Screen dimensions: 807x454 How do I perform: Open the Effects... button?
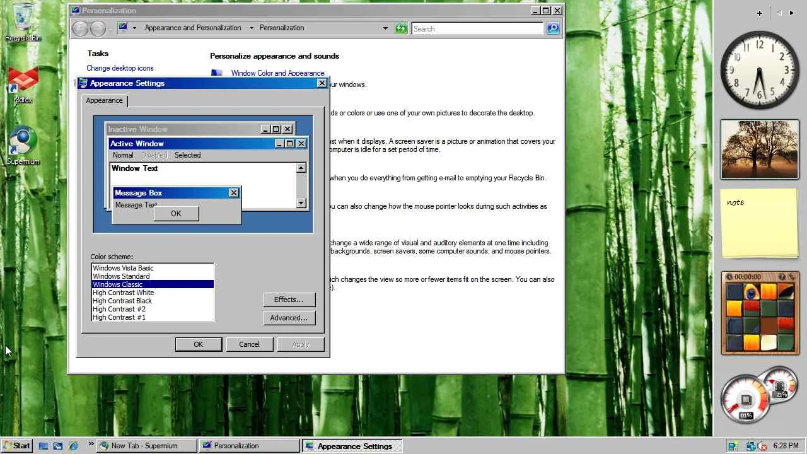(289, 300)
